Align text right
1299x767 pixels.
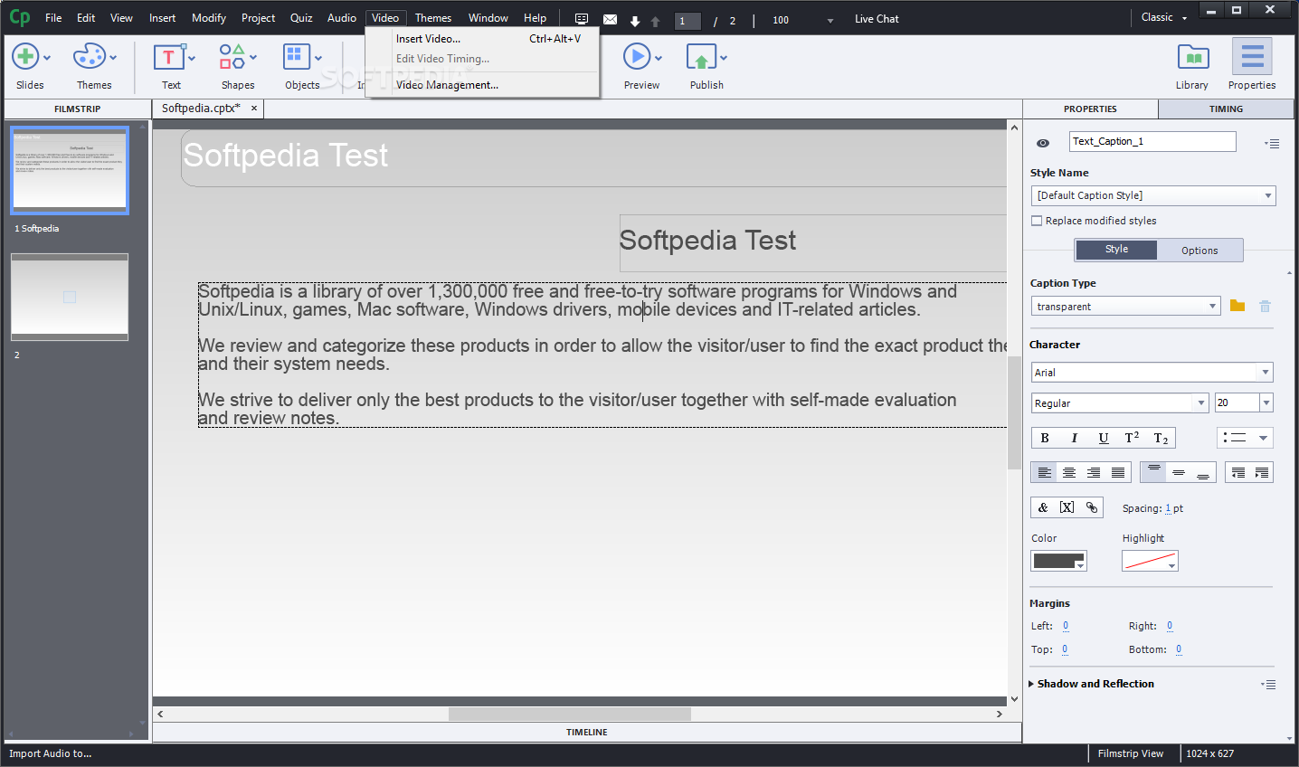1094,472
